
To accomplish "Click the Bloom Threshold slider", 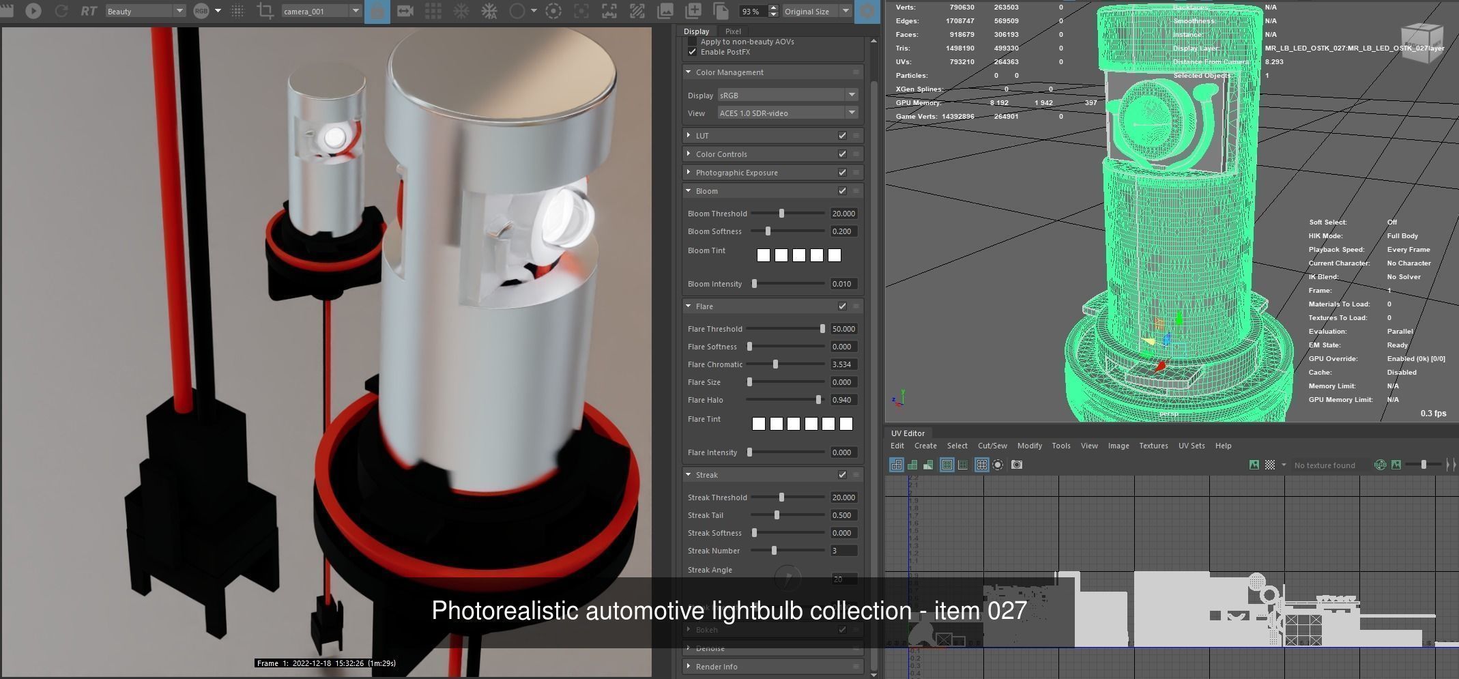I will [788, 214].
